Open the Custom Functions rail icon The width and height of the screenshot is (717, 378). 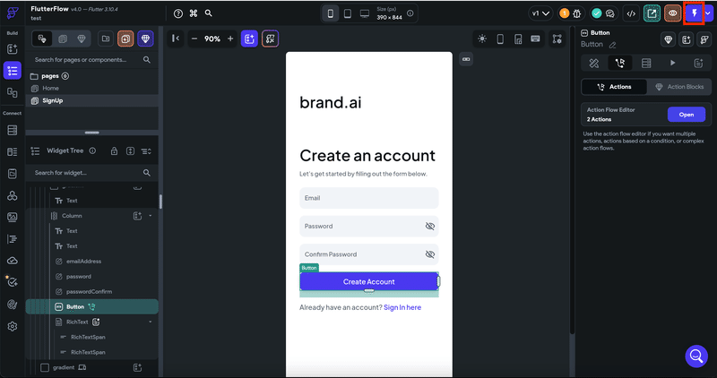click(13, 239)
